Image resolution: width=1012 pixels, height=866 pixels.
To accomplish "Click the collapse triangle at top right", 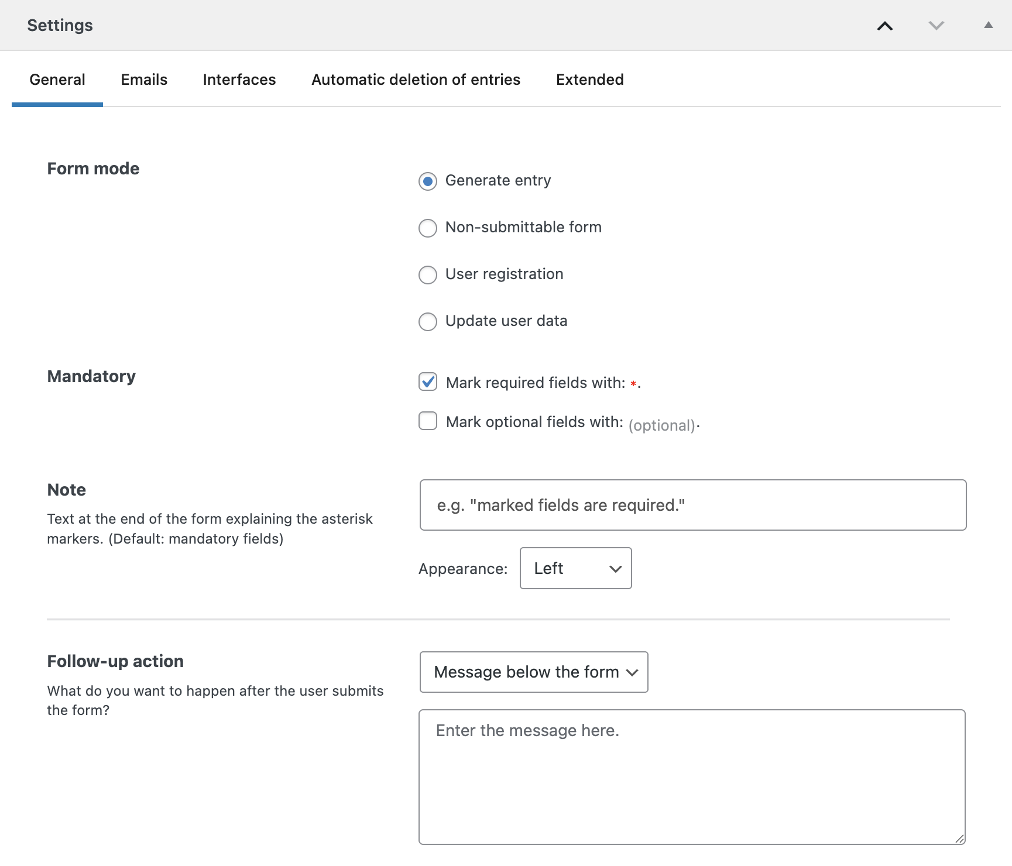I will tap(987, 25).
